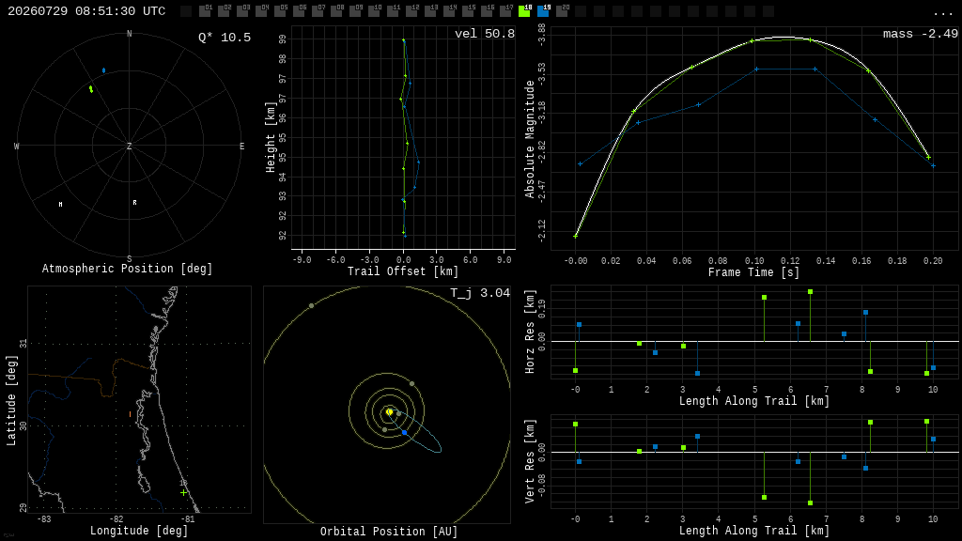The image size is (962, 541).
Task: Click the green plus marker on map
Action: tap(183, 492)
